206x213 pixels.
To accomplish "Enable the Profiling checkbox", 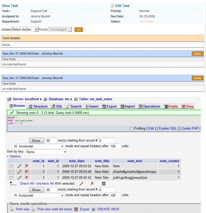I will point(132,128).
